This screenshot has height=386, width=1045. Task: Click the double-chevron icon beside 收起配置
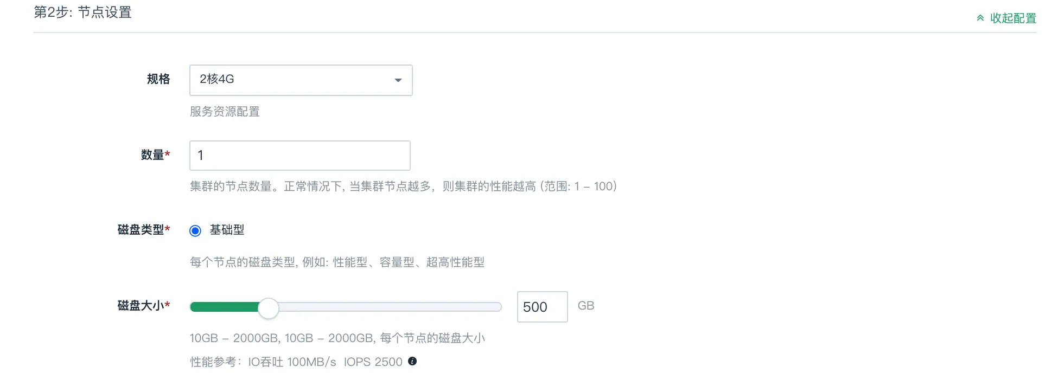980,18
